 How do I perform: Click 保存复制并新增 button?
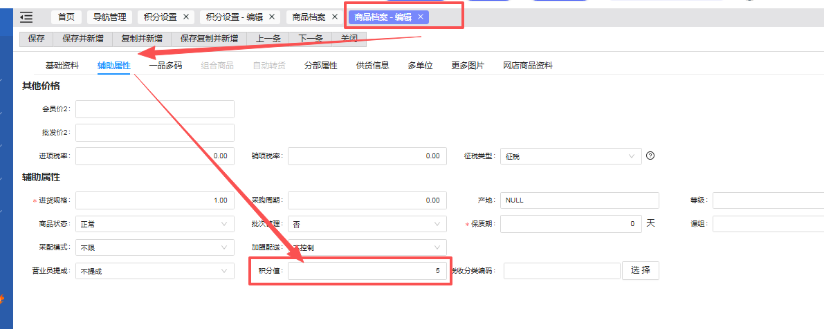209,39
